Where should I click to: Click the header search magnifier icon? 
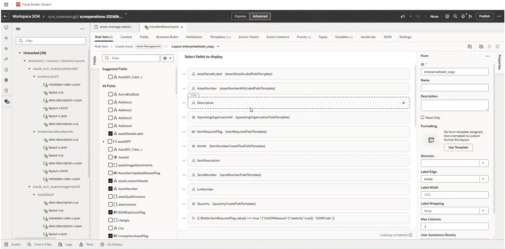click(x=455, y=16)
